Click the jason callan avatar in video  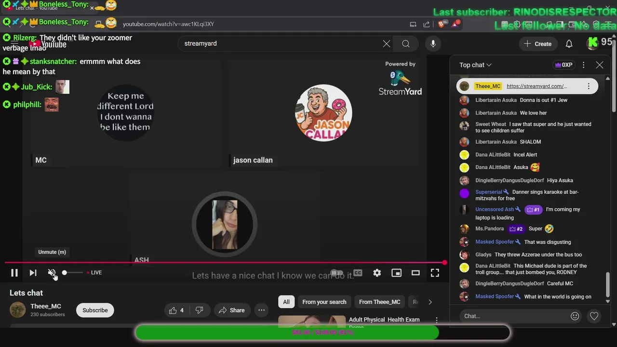click(323, 113)
